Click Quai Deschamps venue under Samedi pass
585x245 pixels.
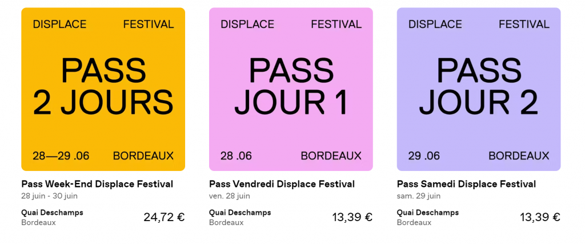428,213
